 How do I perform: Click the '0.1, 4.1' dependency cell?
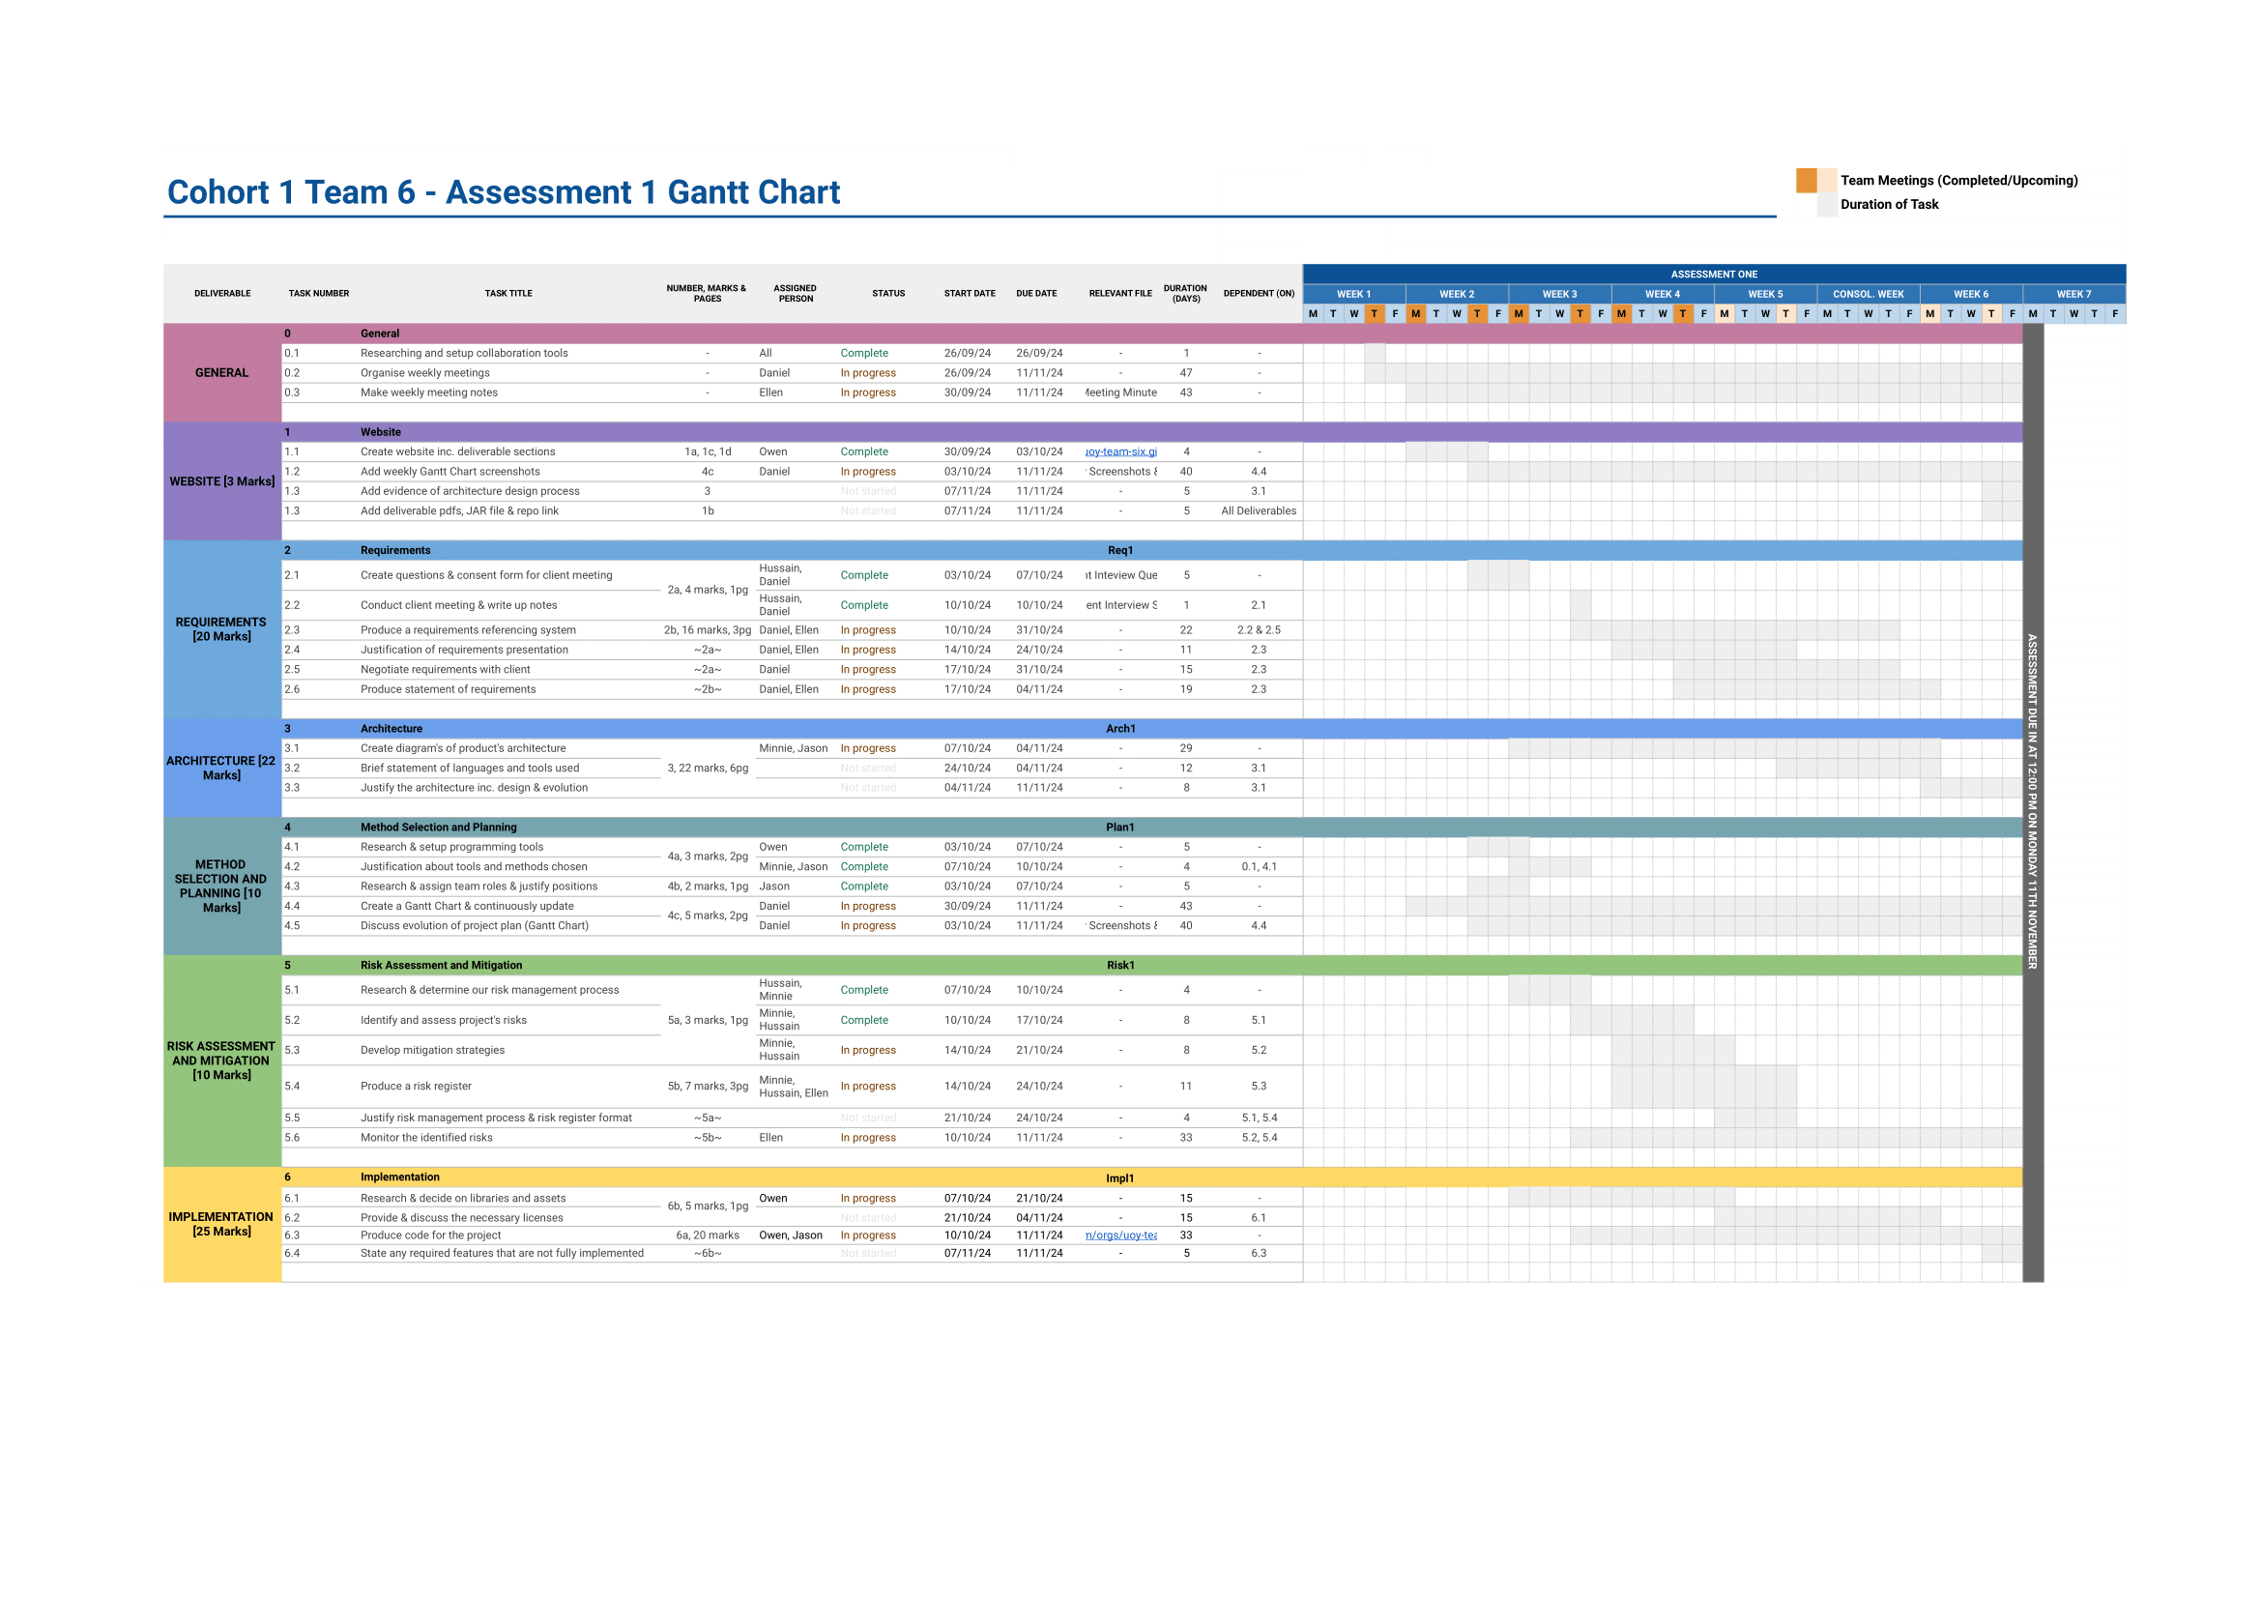1259,866
